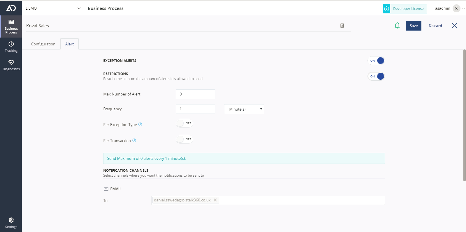
Task: Turn off Exception Alerts toggle
Action: click(x=376, y=61)
